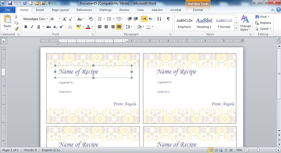Click the Find button

pyautogui.click(x=262, y=17)
